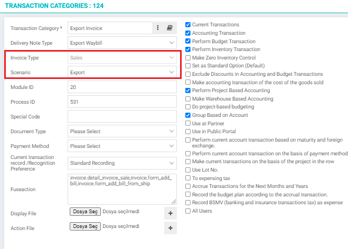This screenshot has height=249, width=348.
Task: Click the Module ID field containing 20
Action: coord(123,87)
